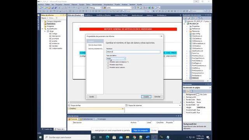249x140 pixels.
Task: Click the '0 mensajes' filter button
Action: point(100,119)
